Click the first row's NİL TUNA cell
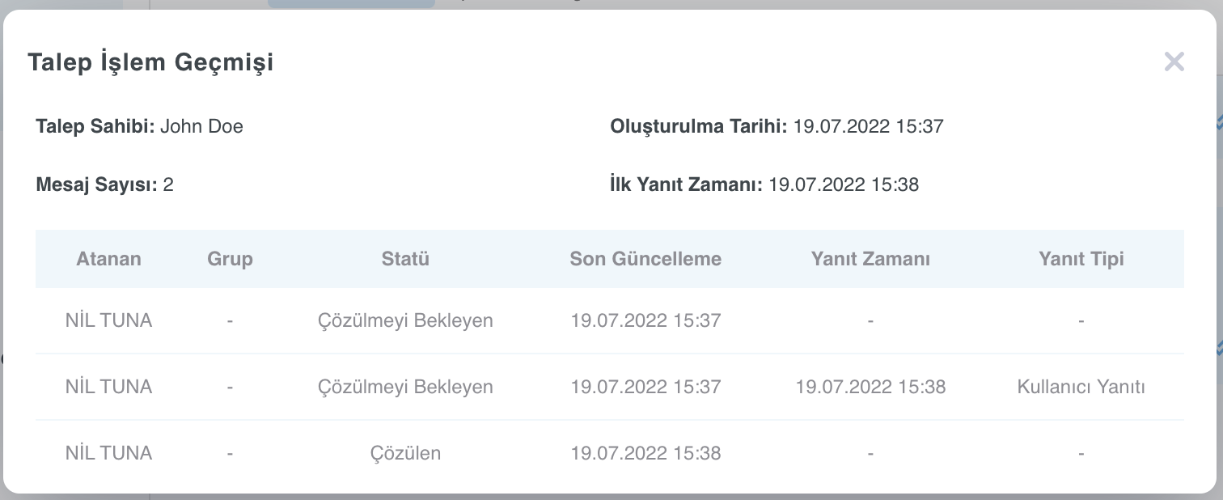Viewport: 1223px width, 500px height. click(108, 320)
